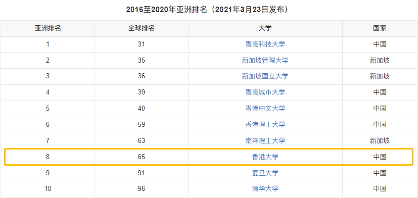Click global rank value 59

pyautogui.click(x=142, y=124)
